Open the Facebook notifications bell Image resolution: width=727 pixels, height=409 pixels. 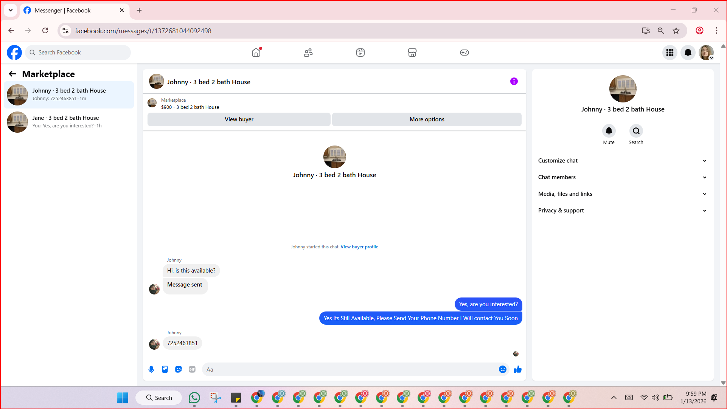[688, 53]
